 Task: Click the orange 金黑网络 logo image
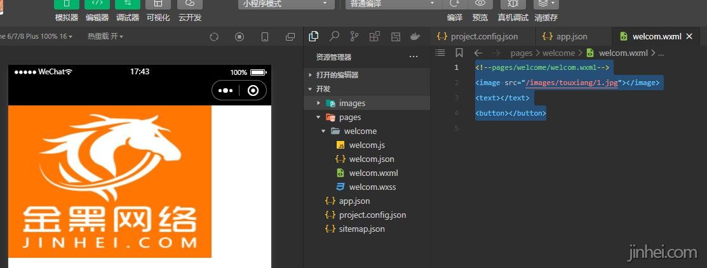[109, 182]
